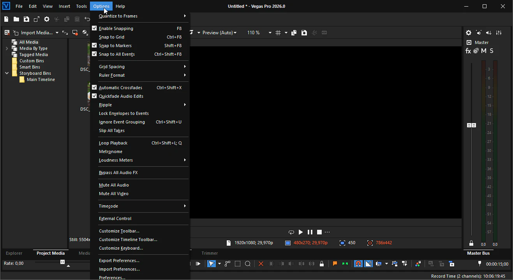
Task: Click the Solo (S) button on Master
Action: (492, 51)
